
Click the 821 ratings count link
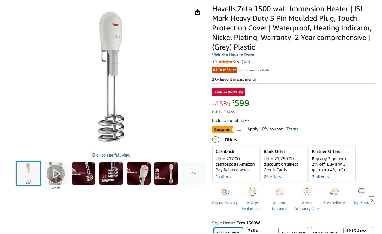coord(246,62)
